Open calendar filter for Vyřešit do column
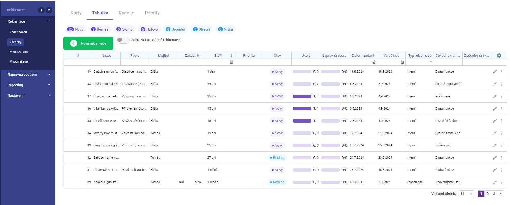The image size is (510, 205). [402, 62]
